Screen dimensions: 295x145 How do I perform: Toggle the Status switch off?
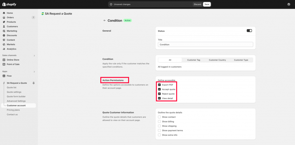point(249,30)
